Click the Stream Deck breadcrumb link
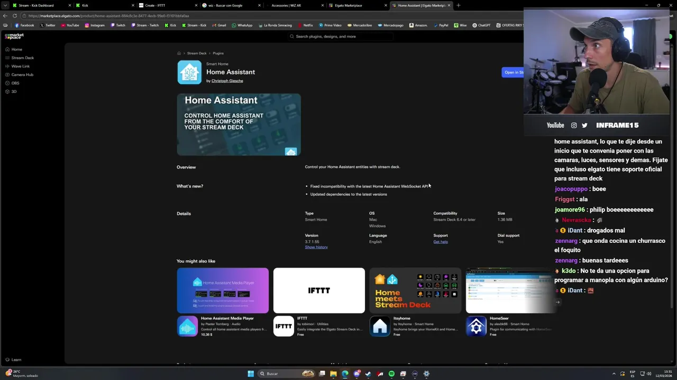 (x=197, y=53)
